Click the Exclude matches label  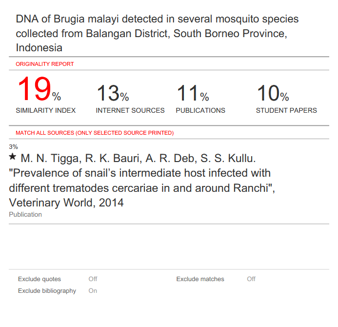(x=200, y=279)
